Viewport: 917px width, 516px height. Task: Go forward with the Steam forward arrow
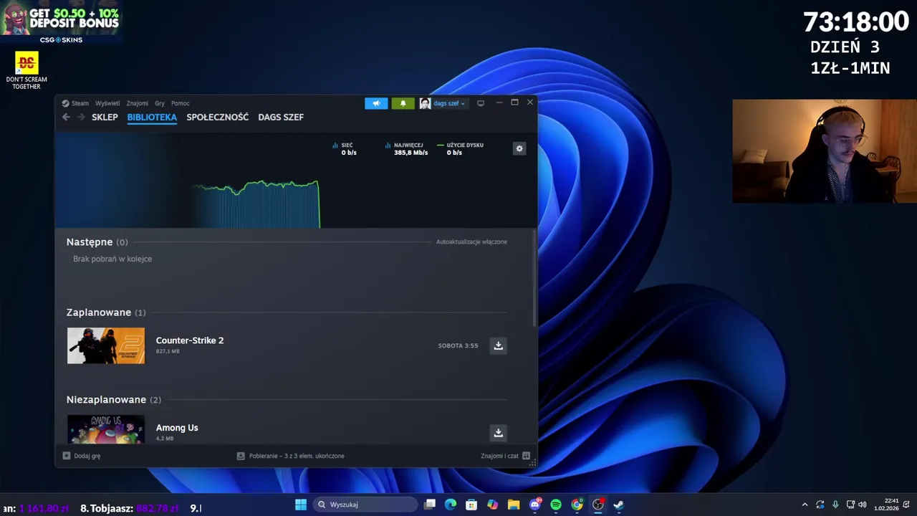click(x=81, y=117)
